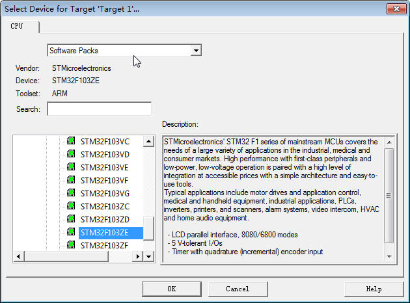Viewport: 410px width, 303px height.
Task: Choose STM32F103ZC from the device tree
Action: pyautogui.click(x=105, y=207)
